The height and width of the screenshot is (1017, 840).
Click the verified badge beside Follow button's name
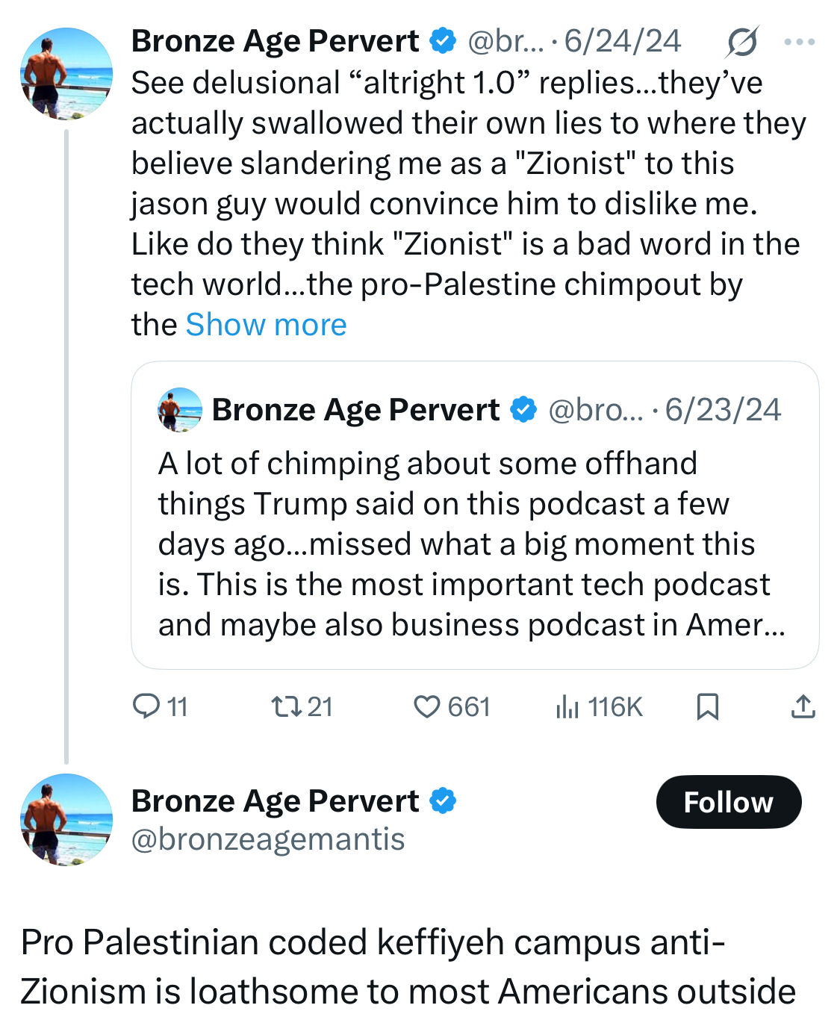pos(443,801)
